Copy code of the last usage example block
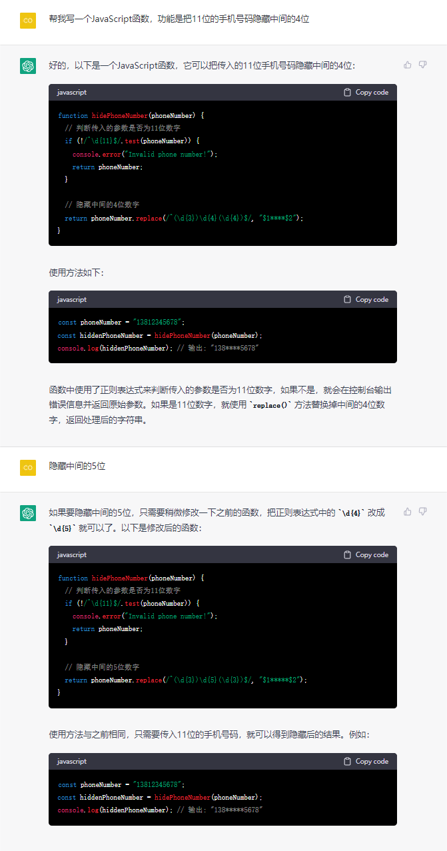Viewport: 447px width, 851px height. click(x=366, y=762)
